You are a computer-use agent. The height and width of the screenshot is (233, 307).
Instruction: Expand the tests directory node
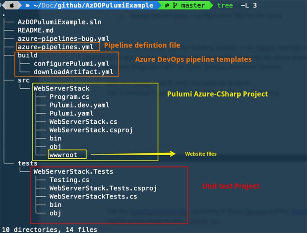(27, 163)
